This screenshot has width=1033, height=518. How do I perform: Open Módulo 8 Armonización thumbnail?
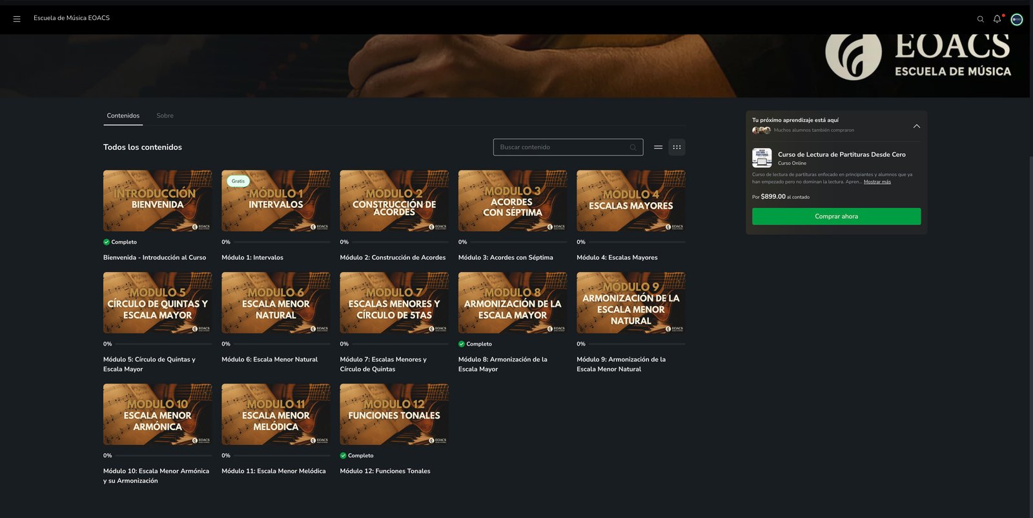[513, 303]
